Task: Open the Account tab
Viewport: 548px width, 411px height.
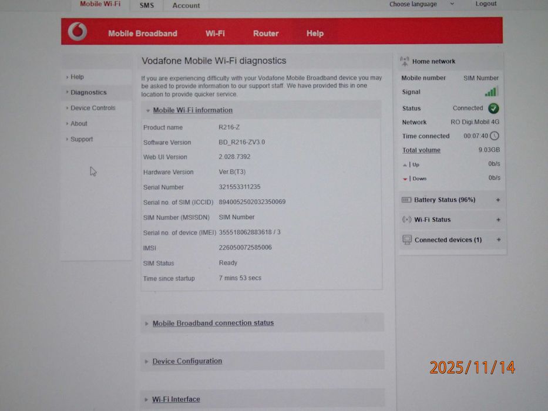Action: (x=186, y=5)
